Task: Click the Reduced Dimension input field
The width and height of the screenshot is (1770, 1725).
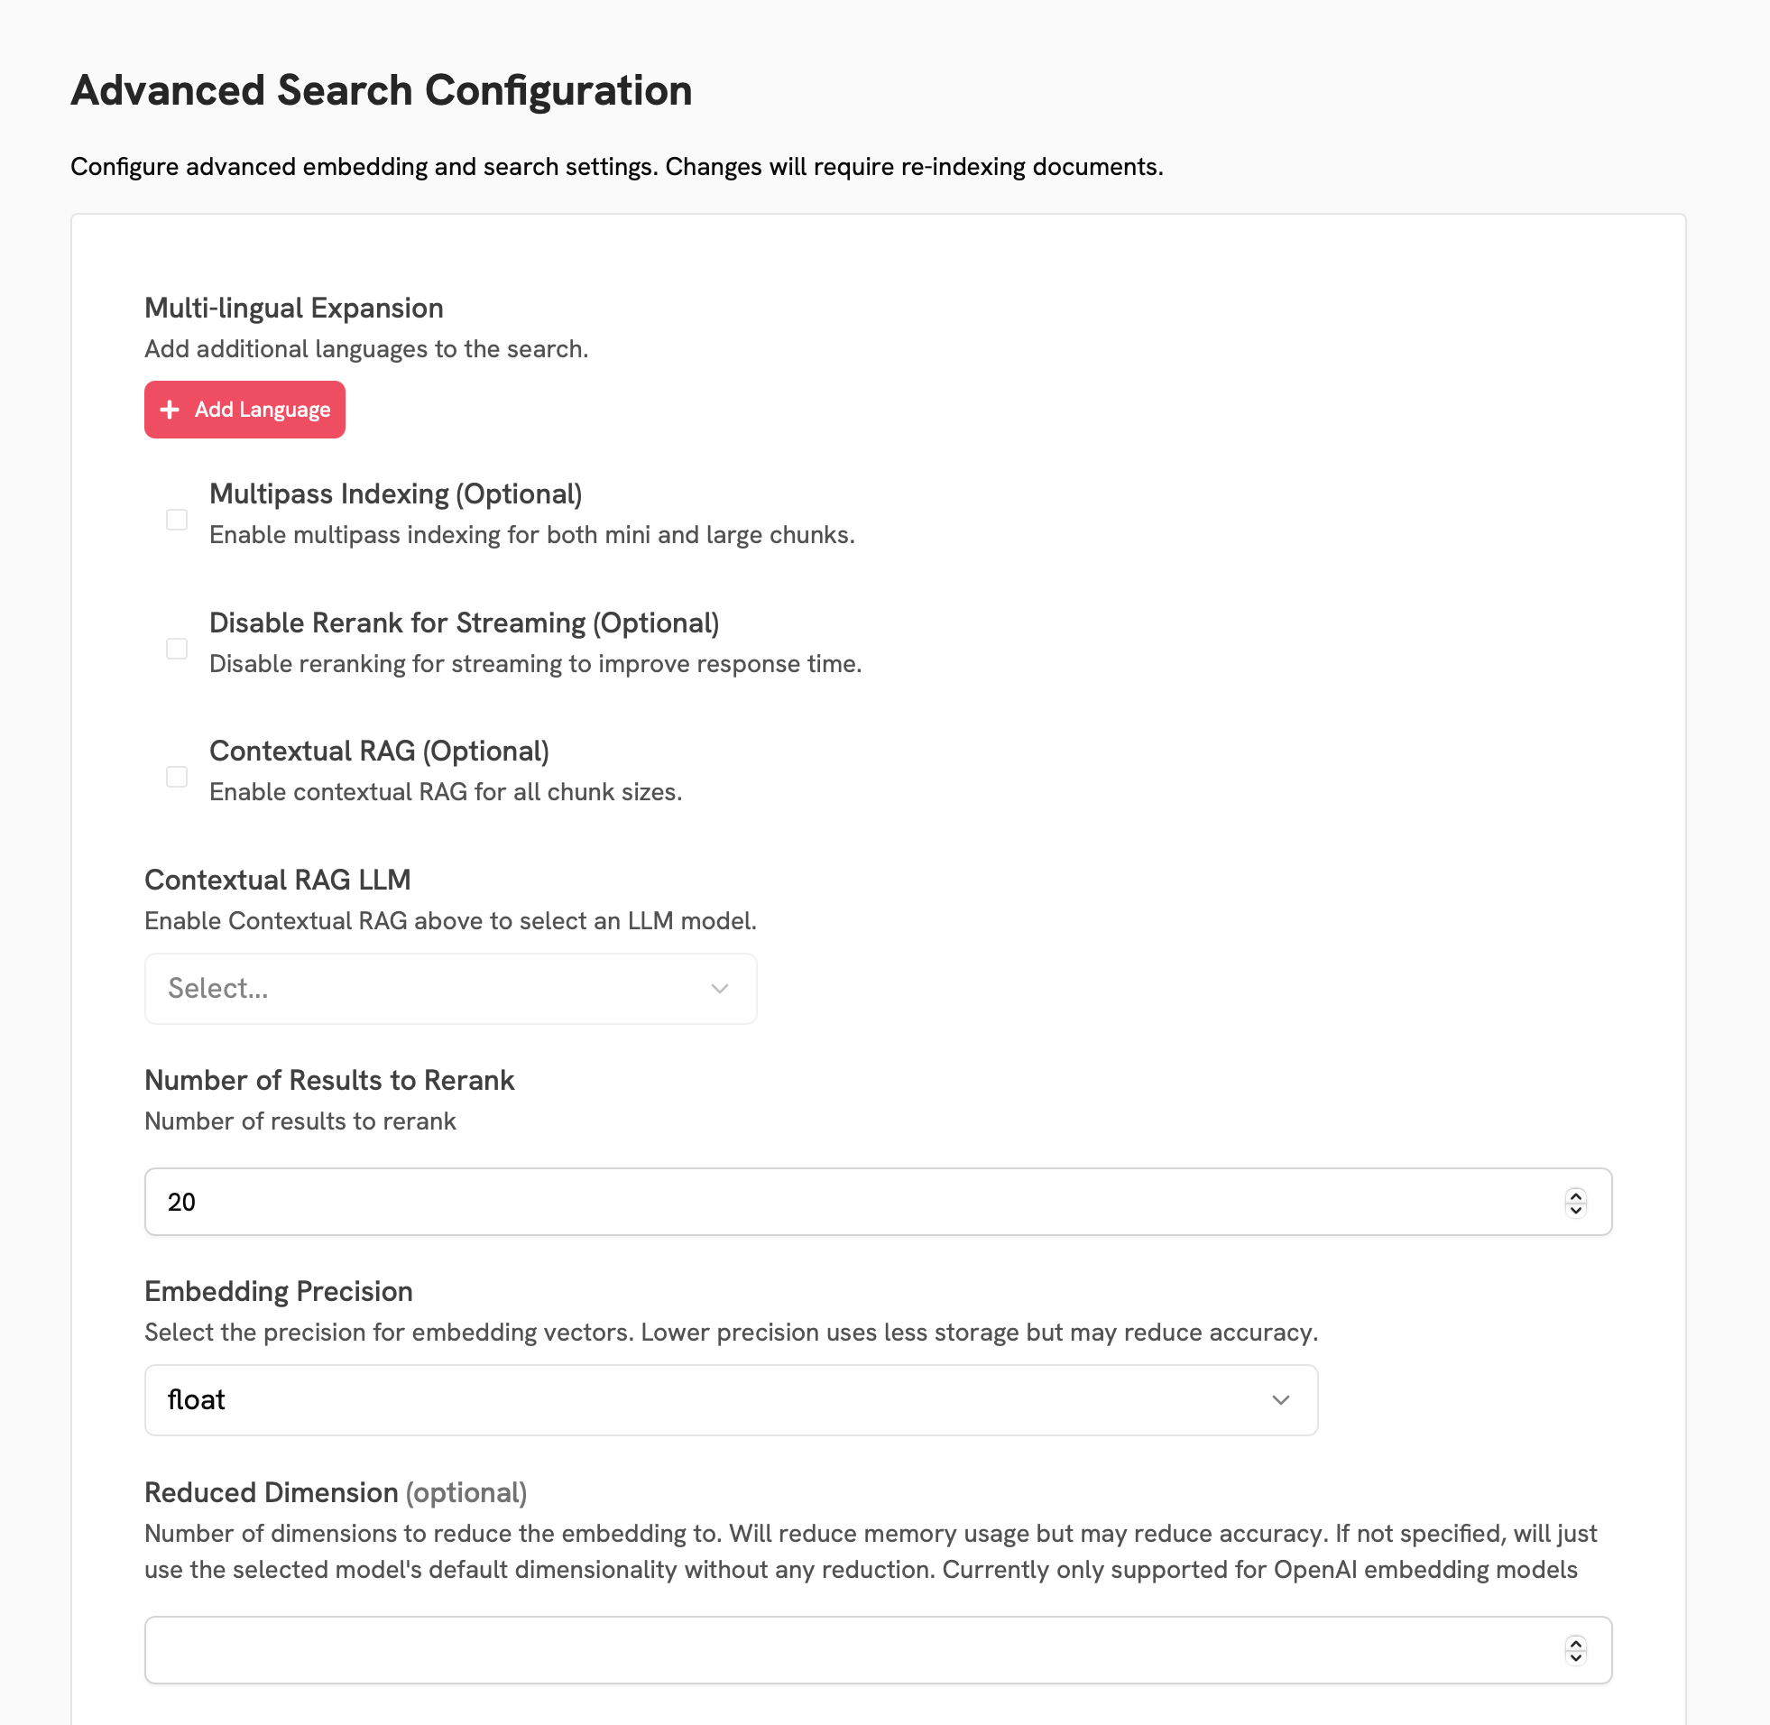Action: pyautogui.click(x=816, y=1650)
